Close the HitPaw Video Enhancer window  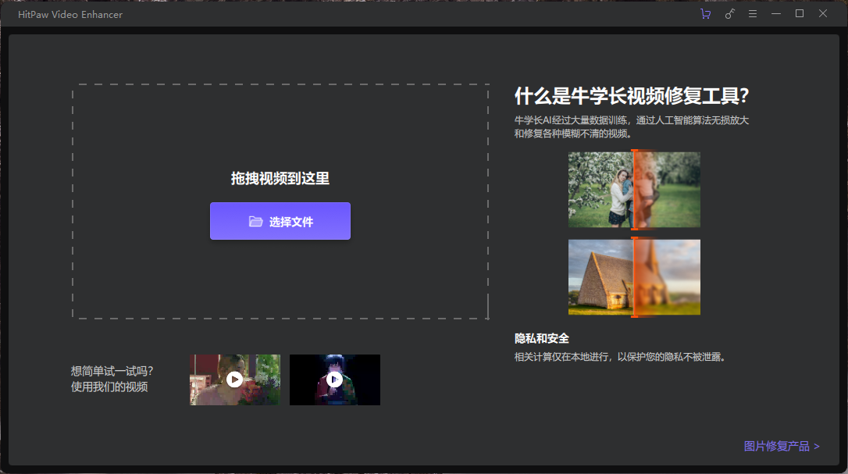(x=822, y=13)
